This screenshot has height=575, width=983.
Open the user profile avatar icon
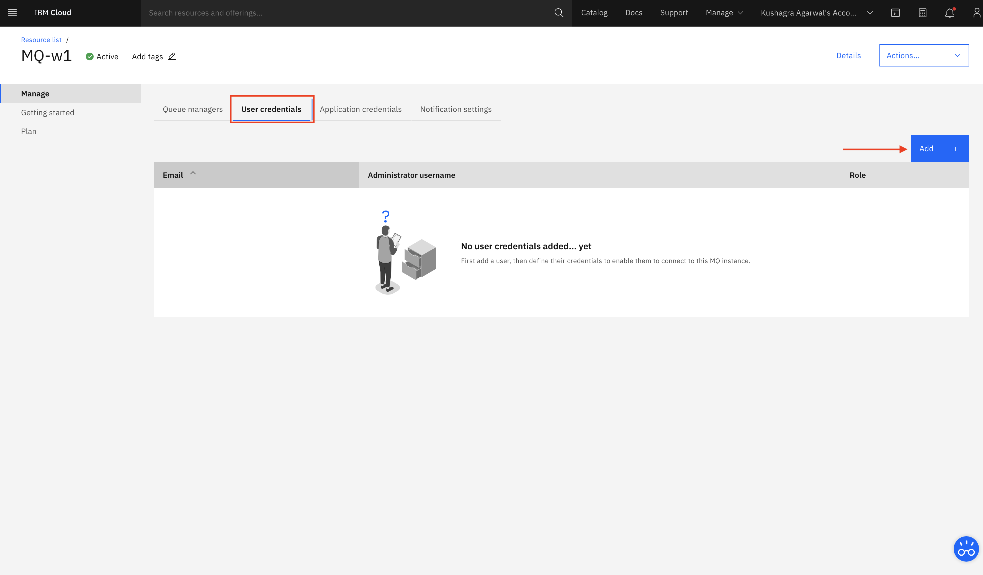coord(976,13)
